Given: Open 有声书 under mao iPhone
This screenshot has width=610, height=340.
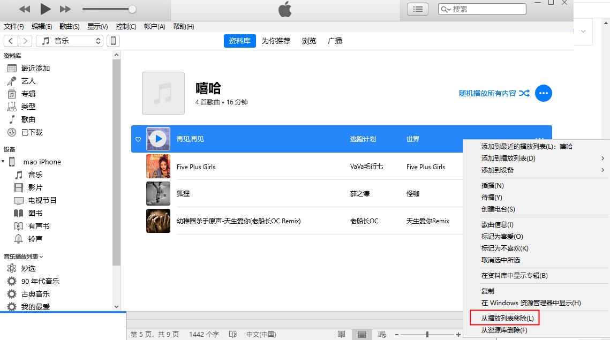Looking at the screenshot, I should (39, 226).
